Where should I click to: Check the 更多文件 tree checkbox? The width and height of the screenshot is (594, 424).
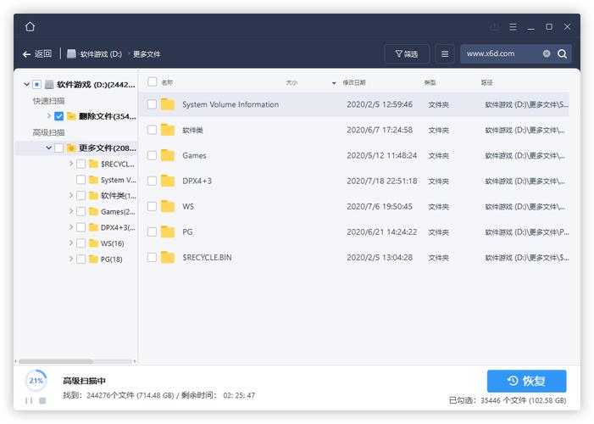pos(58,148)
